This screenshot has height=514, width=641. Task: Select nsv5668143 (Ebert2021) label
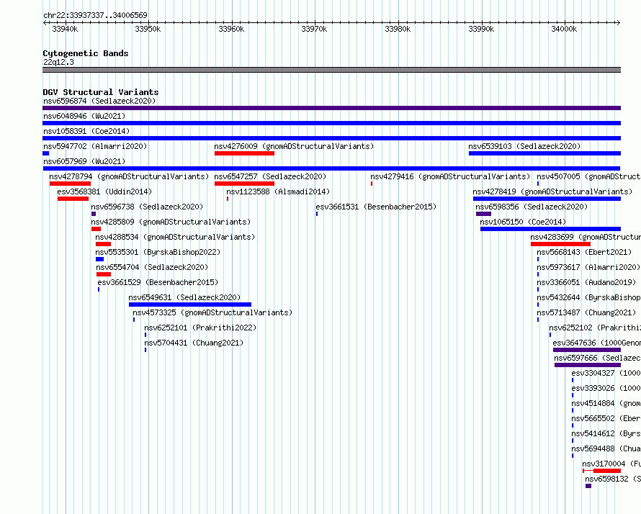584,252
